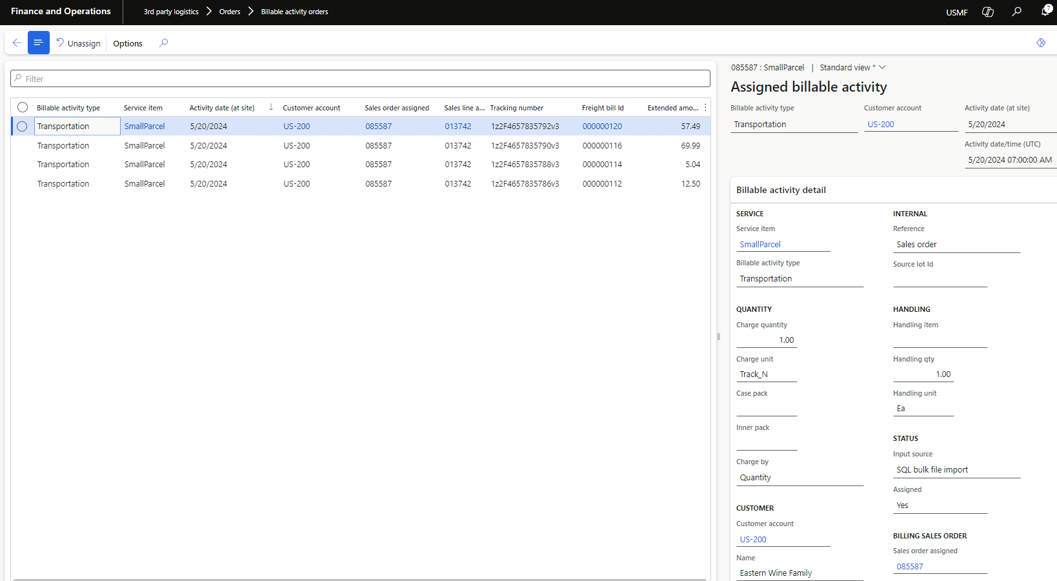Sort by Billable activity type column
Image resolution: width=1057 pixels, height=581 pixels.
click(68, 108)
